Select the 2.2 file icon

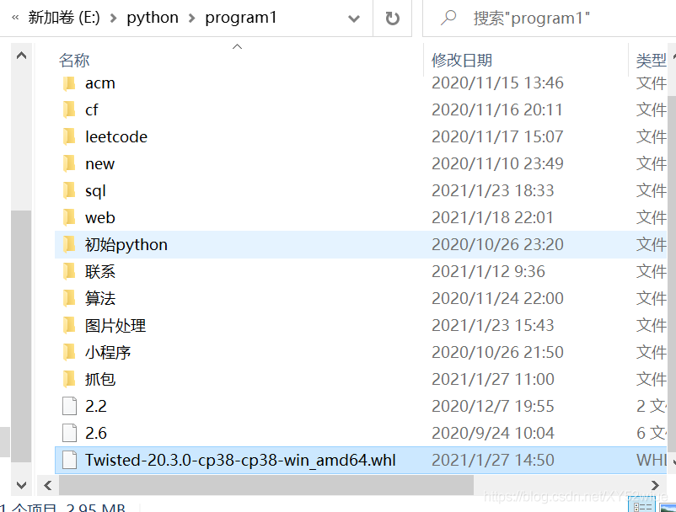[x=69, y=406]
